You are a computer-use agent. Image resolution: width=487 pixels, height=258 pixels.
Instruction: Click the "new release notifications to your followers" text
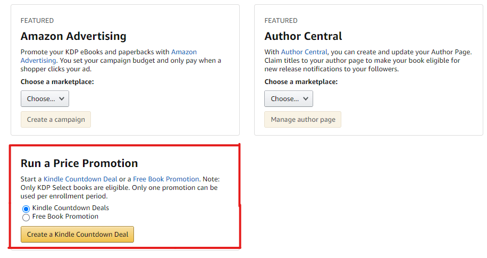pyautogui.click(x=331, y=69)
